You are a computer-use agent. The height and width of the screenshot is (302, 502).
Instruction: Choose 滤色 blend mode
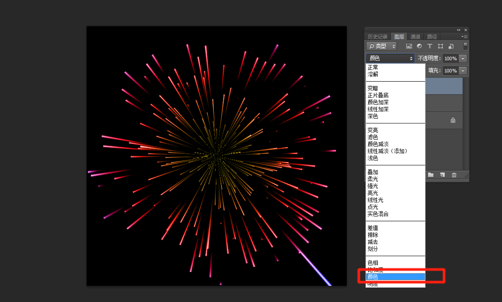click(396, 137)
